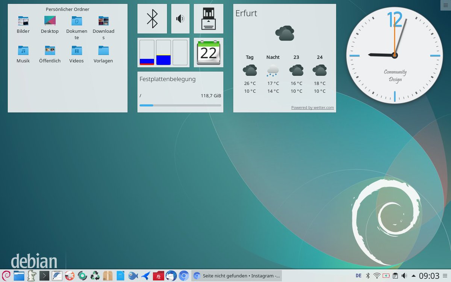The width and height of the screenshot is (451, 282).
Task: Open the terminal from the taskbar
Action: click(x=44, y=276)
